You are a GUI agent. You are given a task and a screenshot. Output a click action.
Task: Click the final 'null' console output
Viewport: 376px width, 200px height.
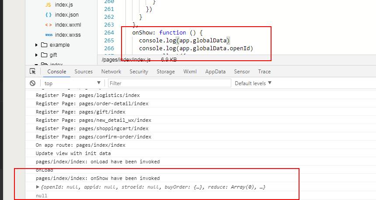42,196
